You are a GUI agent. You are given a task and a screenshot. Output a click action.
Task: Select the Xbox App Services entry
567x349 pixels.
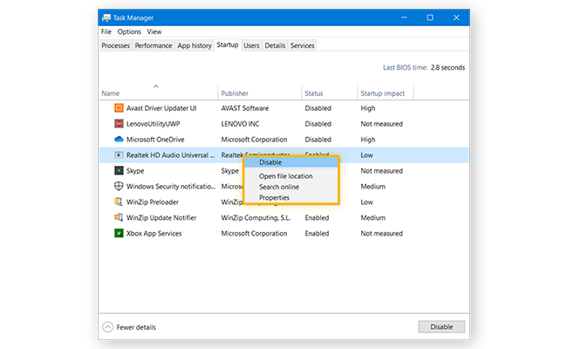[x=154, y=233]
